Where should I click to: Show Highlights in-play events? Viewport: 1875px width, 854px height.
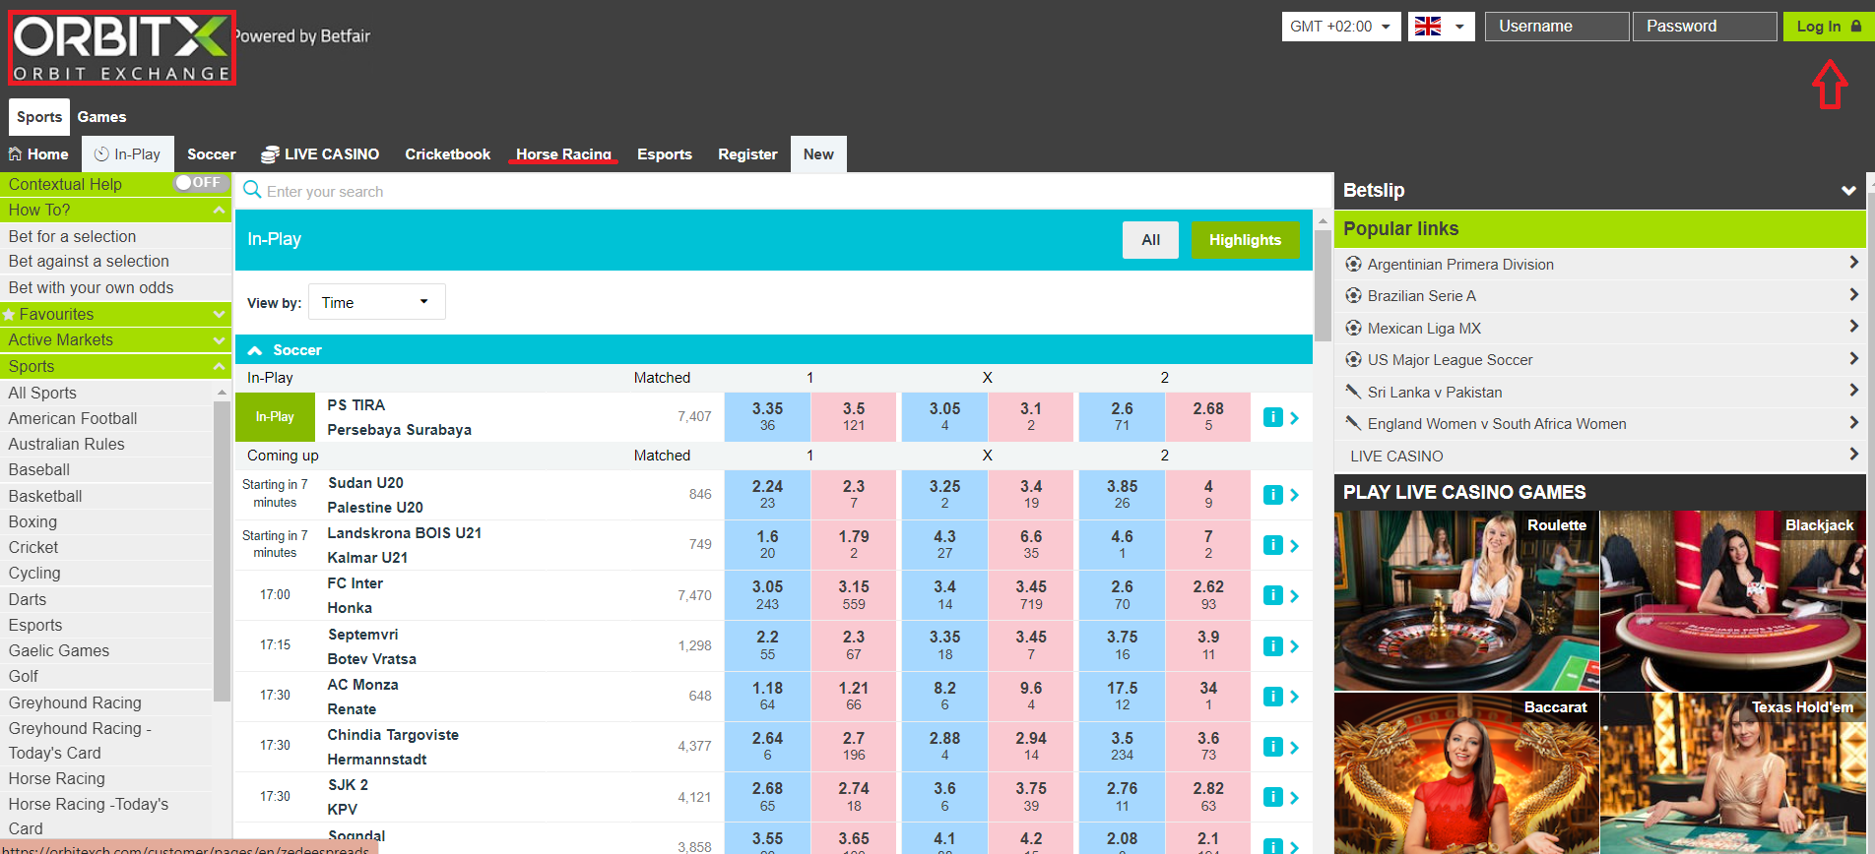[1245, 240]
